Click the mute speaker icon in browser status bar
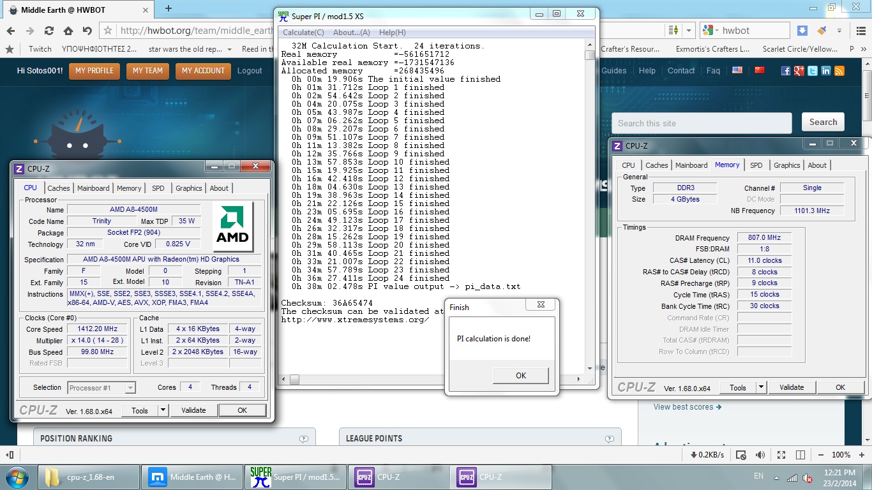 (760, 455)
